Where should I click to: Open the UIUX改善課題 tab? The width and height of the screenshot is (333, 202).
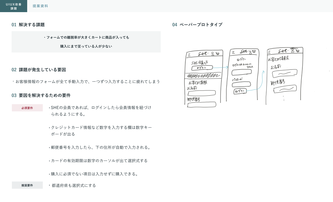pos(14,6)
